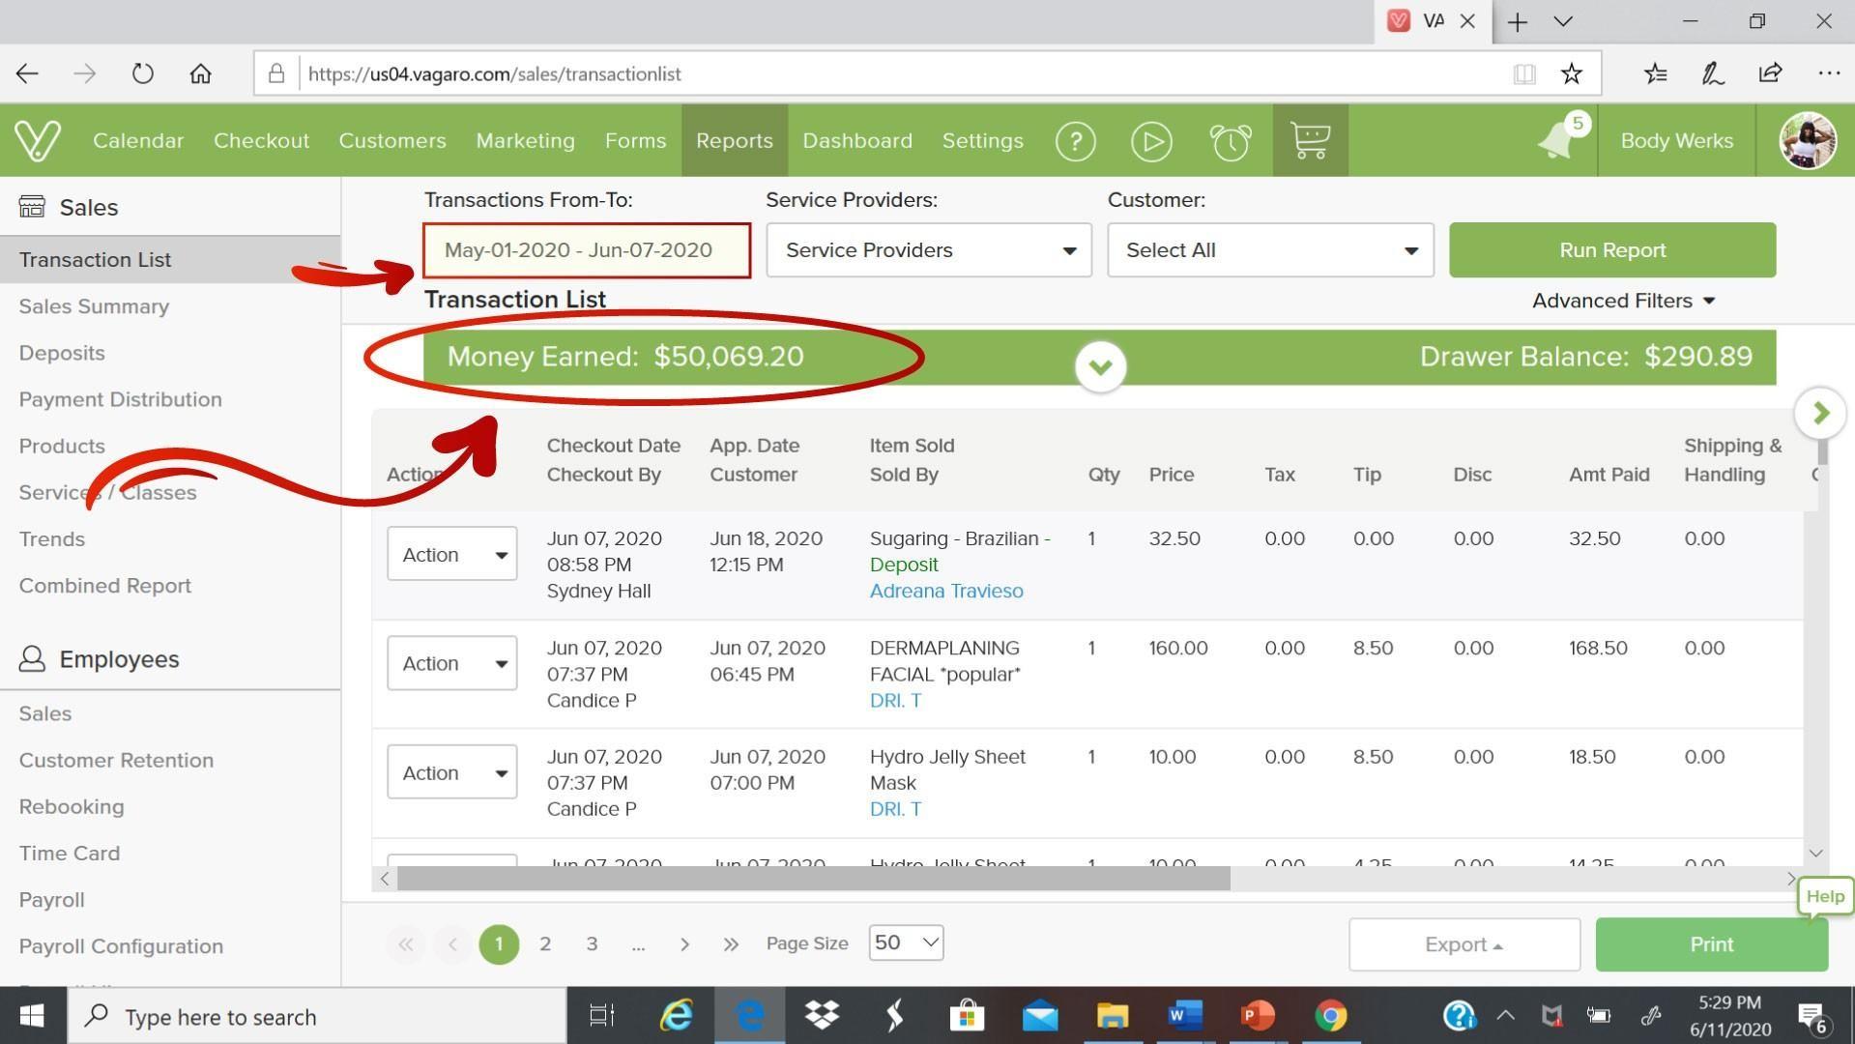Image resolution: width=1855 pixels, height=1044 pixels.
Task: Open Action dropdown for Hydro Jelly 18.50 row
Action: [451, 772]
